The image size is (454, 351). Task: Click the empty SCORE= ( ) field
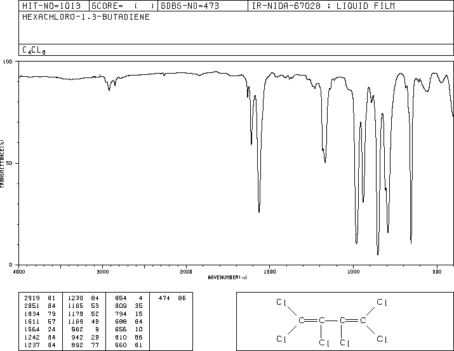click(123, 6)
